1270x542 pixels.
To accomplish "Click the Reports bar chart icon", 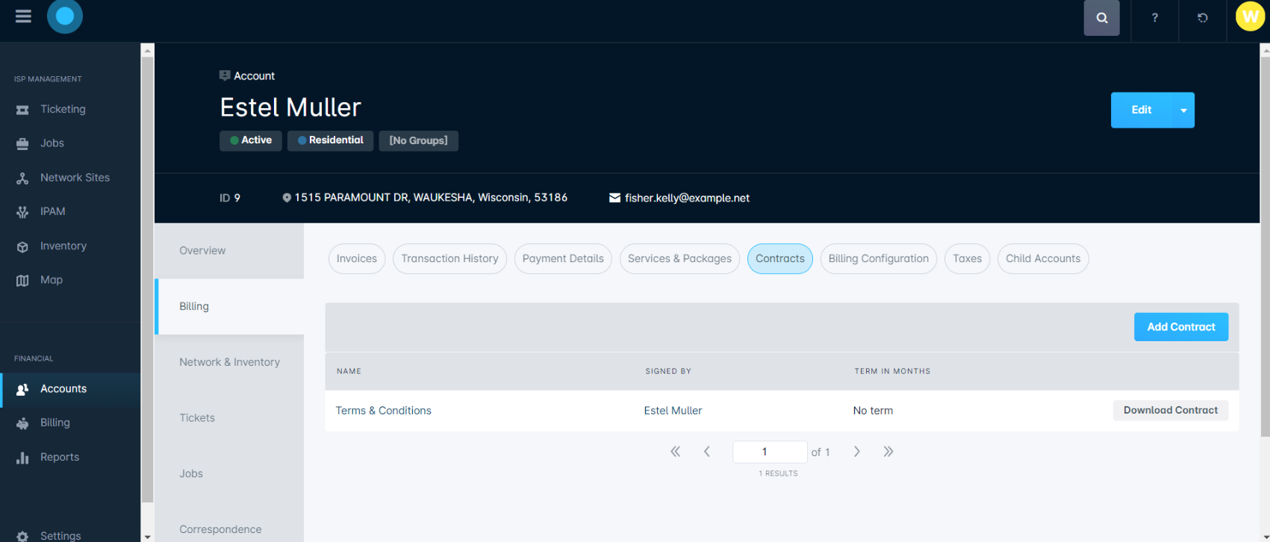I will click(x=22, y=458).
